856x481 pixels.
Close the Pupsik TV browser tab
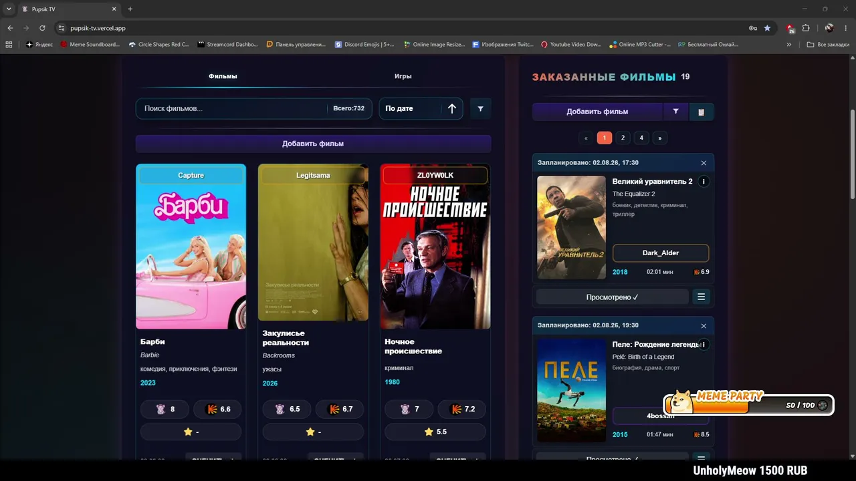[114, 9]
